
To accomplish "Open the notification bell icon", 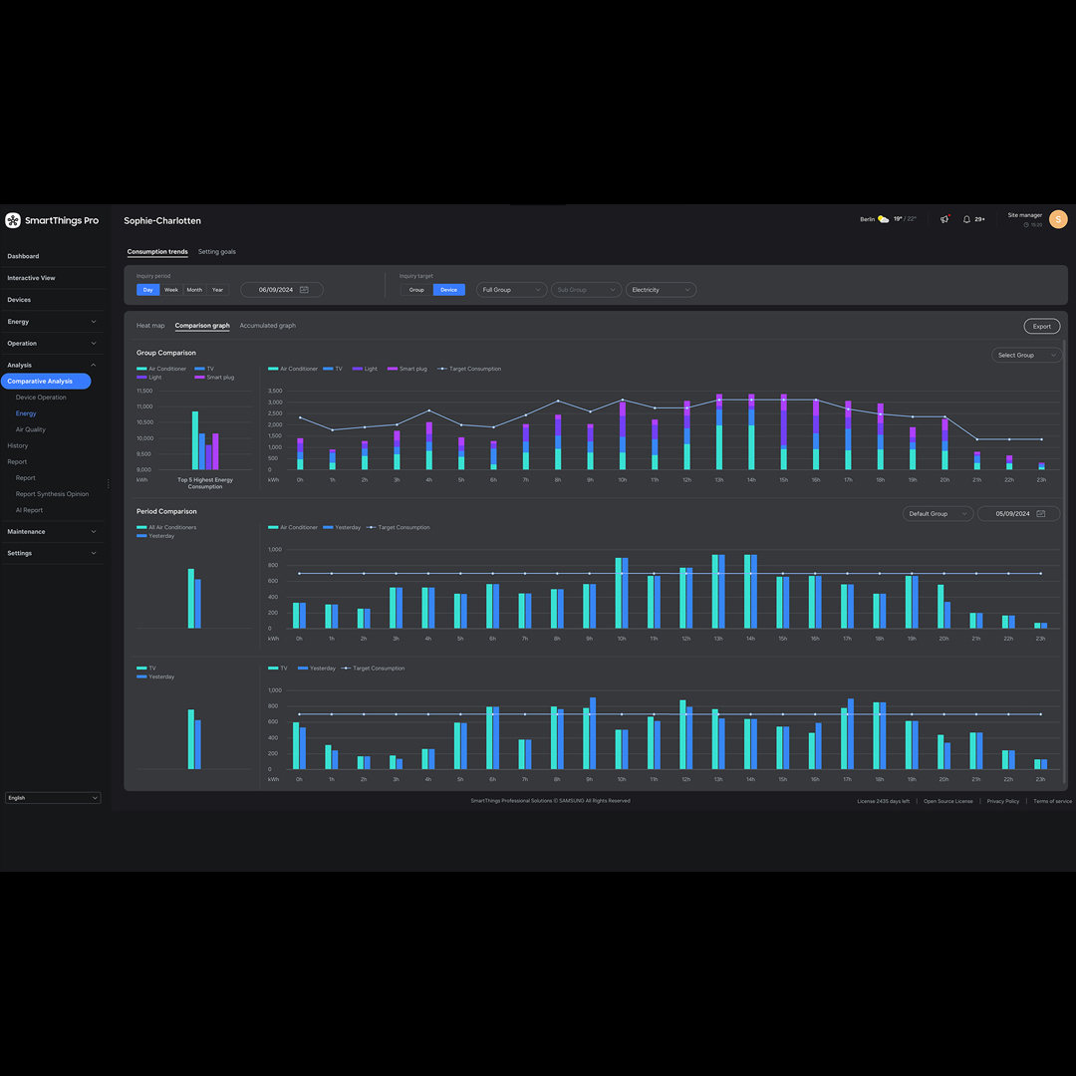I will 966,219.
